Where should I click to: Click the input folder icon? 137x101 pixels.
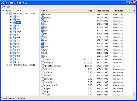pyautogui.click(x=42, y=30)
